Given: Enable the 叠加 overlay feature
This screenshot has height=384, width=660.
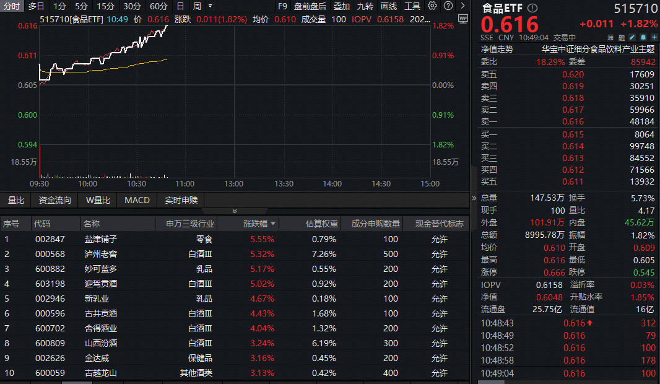Looking at the screenshot, I should [x=341, y=6].
